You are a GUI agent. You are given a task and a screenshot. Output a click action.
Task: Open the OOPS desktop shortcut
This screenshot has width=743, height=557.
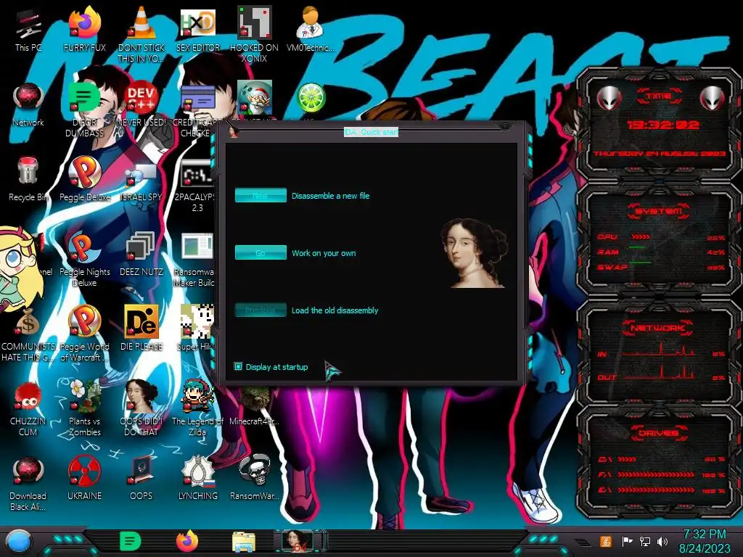pos(141,477)
